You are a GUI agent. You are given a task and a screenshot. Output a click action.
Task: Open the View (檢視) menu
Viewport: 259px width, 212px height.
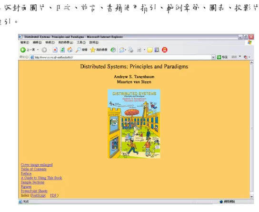[50, 42]
